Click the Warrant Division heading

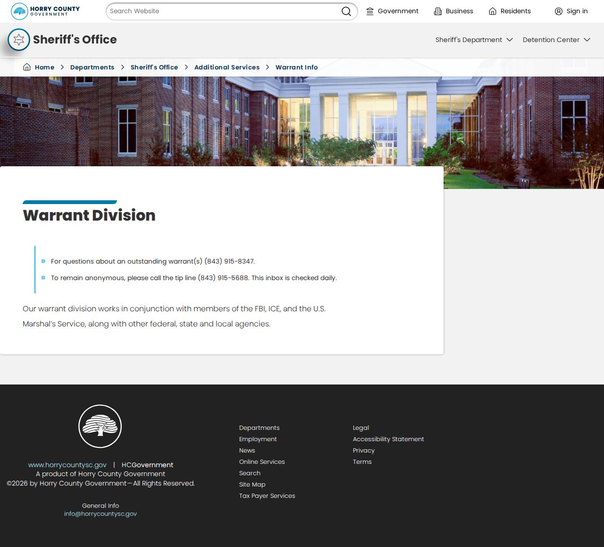[x=89, y=215]
